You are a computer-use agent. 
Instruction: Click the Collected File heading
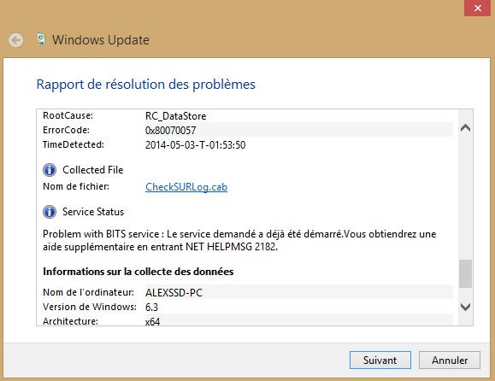93,170
